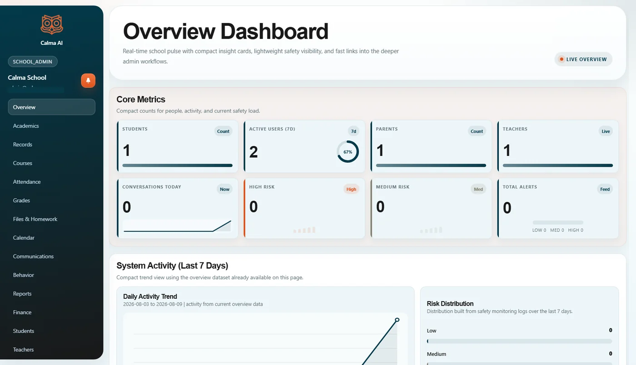
Task: Click the Parents card progress bar
Action: 431,165
